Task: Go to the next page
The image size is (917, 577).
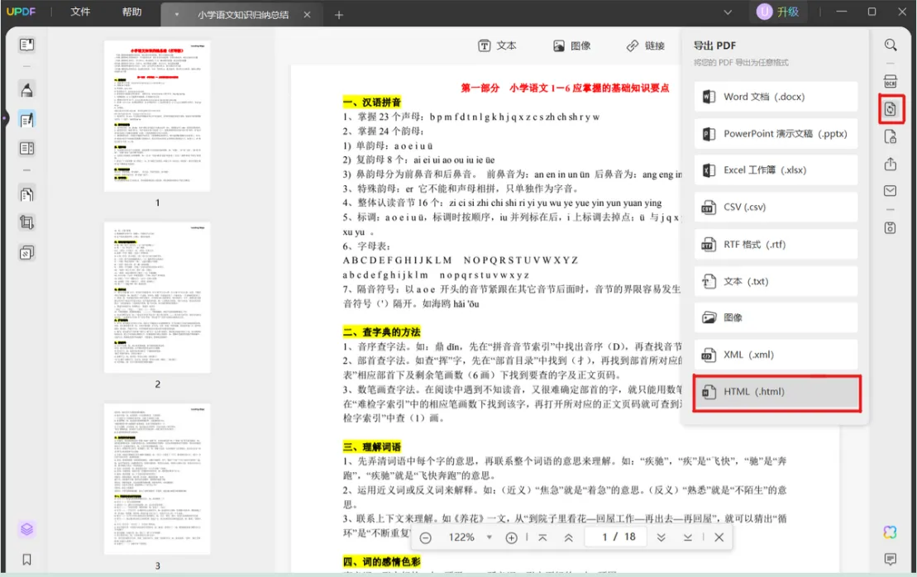Action: [x=661, y=538]
